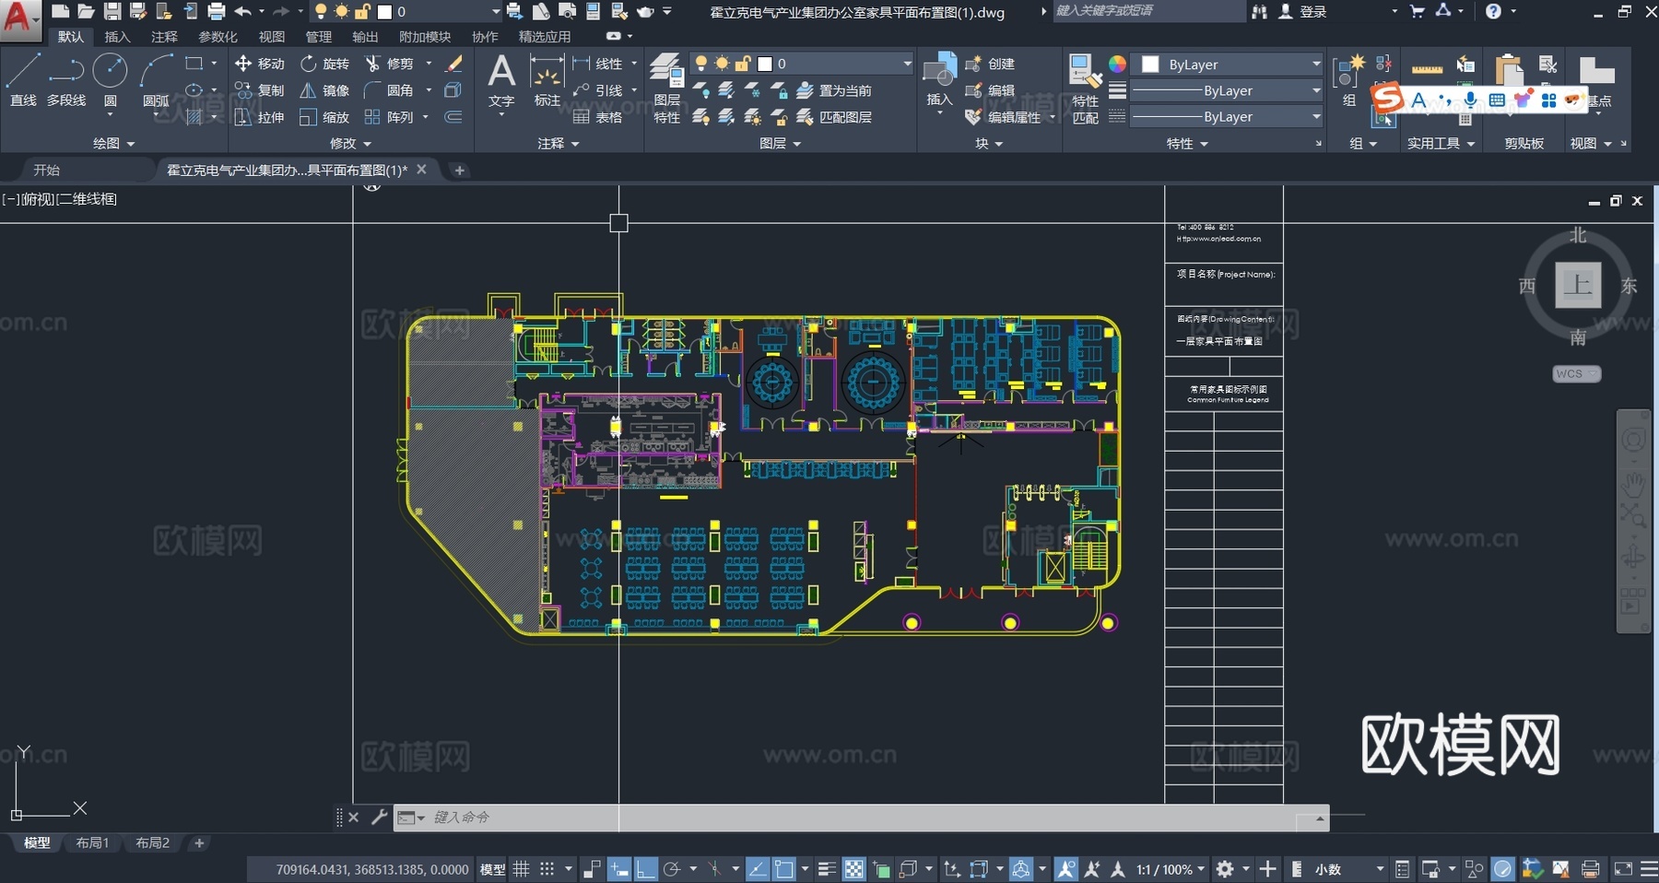This screenshot has height=883, width=1659.
Task: Click the erase tool icon in modify panel
Action: 453,64
